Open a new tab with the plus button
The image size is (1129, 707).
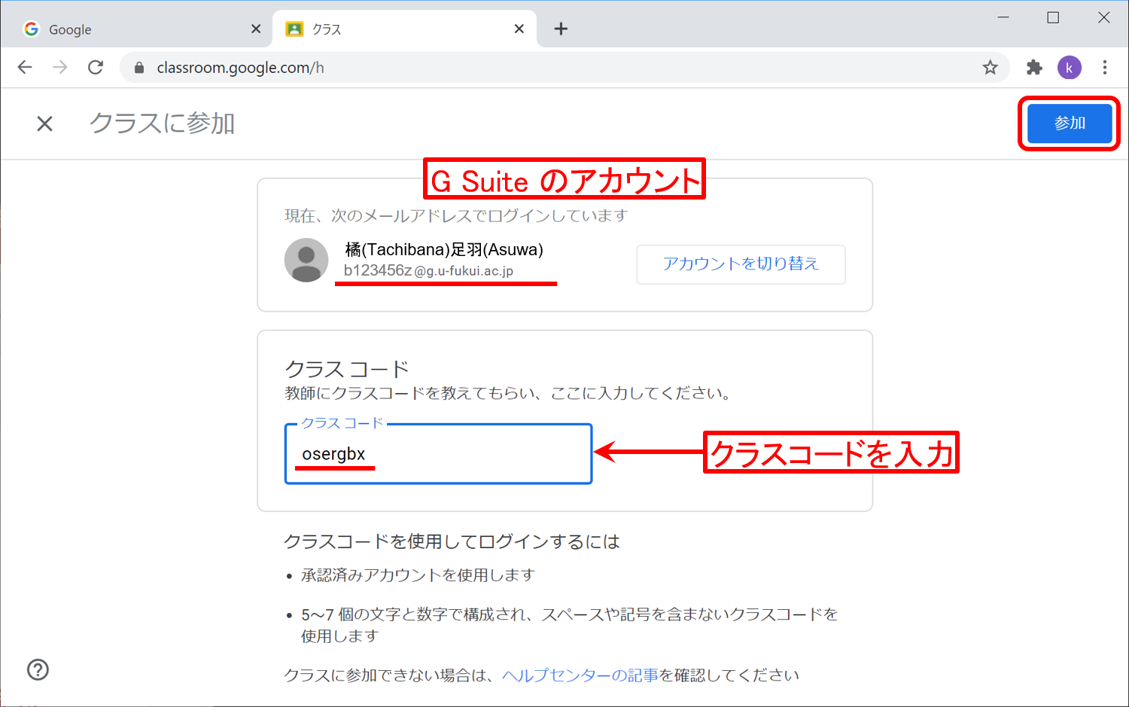pos(561,29)
